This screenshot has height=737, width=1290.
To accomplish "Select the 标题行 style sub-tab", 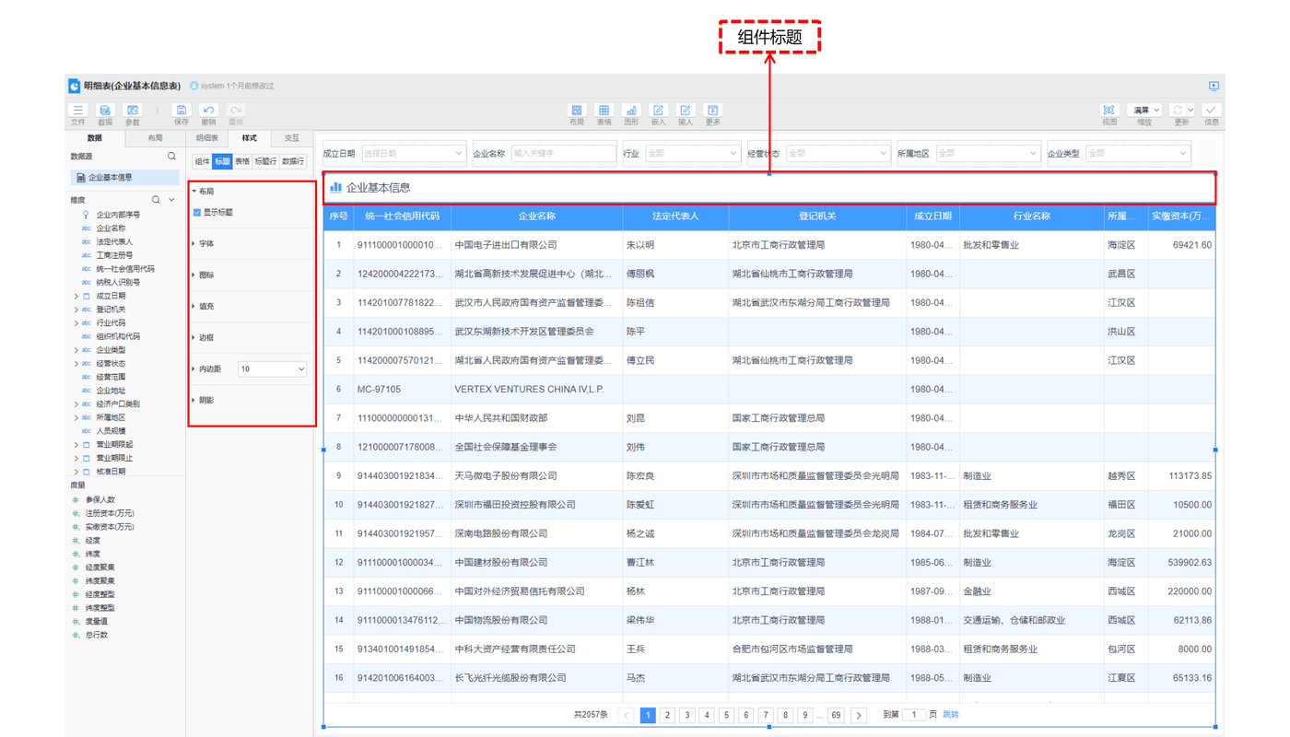I will [x=265, y=162].
